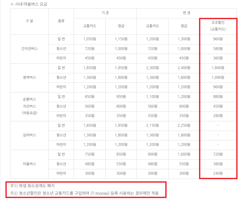242x200 pixels.
Task: Select the 광역버스 row label
Action: pyautogui.click(x=29, y=77)
